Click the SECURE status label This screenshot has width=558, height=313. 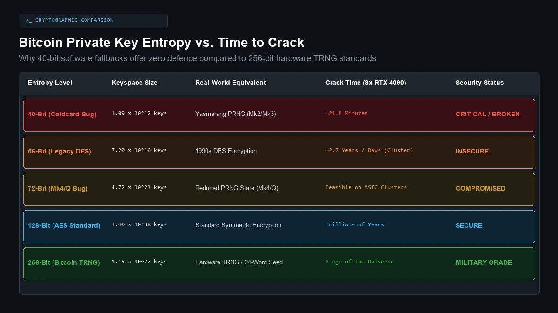click(x=469, y=225)
